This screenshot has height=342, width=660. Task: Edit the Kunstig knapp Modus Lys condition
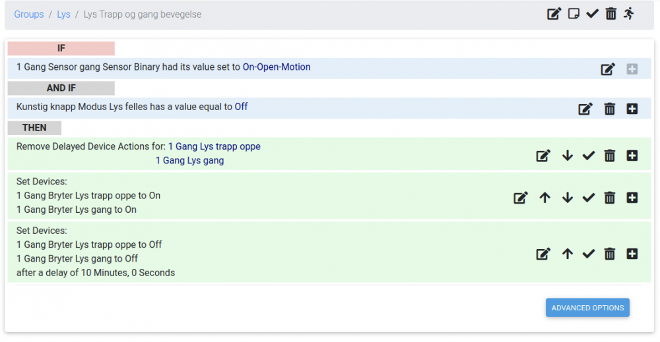pyautogui.click(x=585, y=109)
